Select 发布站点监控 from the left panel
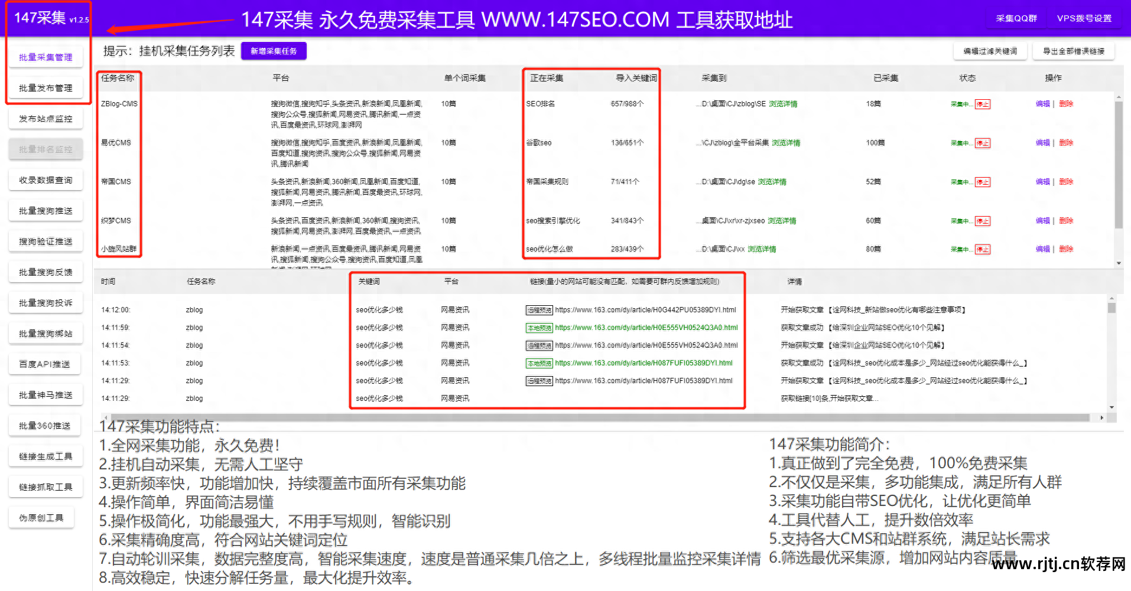 point(45,118)
